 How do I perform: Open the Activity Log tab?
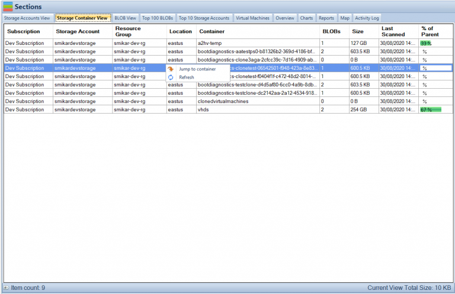367,18
